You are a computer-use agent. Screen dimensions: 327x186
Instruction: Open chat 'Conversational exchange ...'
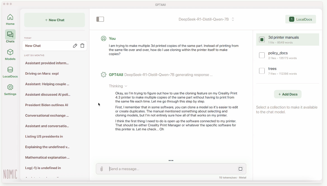(47, 116)
